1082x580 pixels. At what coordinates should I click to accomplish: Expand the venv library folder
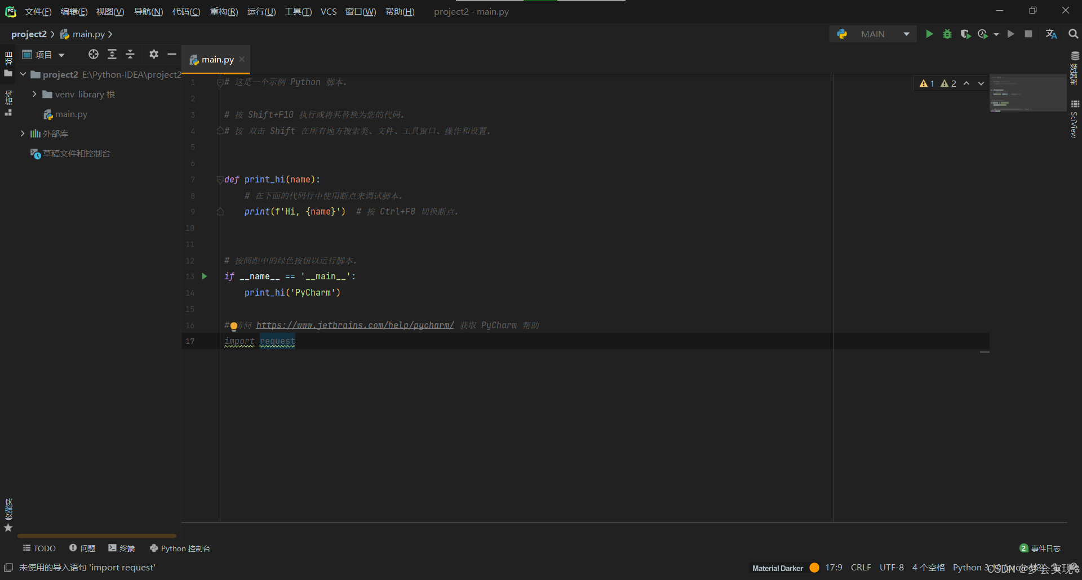pyautogui.click(x=34, y=94)
